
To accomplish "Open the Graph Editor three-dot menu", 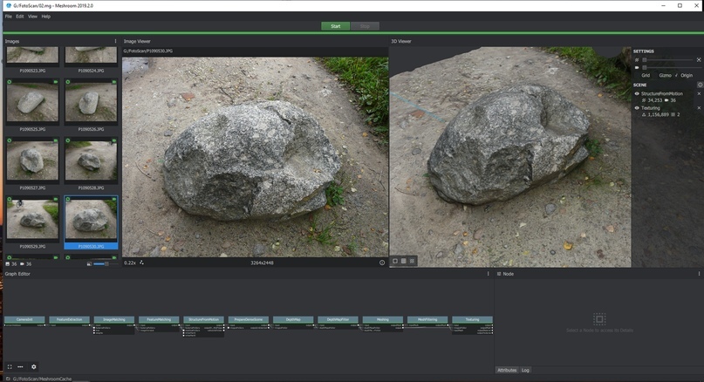I will (488, 274).
